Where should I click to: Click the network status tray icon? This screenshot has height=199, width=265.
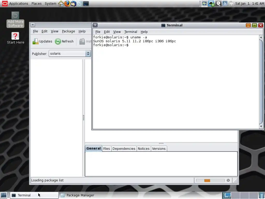[x=211, y=4]
